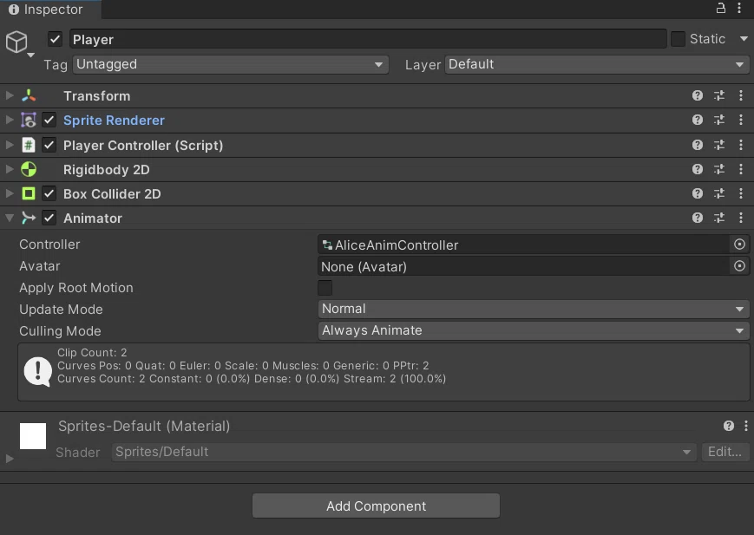Open Player Controller more options menu
Screen dimensions: 754x535
tap(740, 145)
